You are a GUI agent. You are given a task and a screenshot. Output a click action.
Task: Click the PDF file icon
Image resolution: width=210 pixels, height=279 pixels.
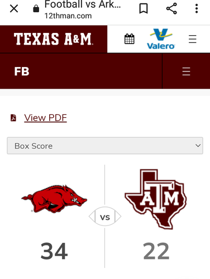click(13, 118)
